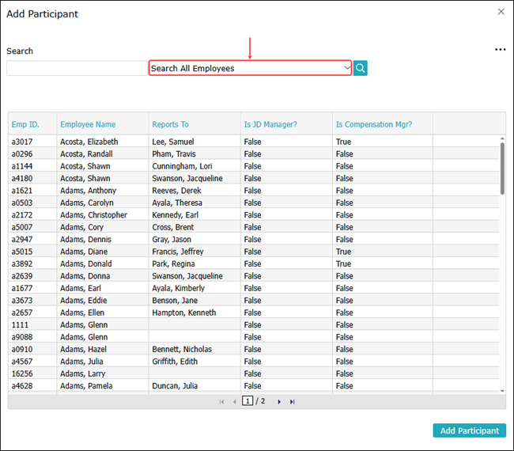Click into the Search text field
This screenshot has width=514, height=451.
click(77, 68)
